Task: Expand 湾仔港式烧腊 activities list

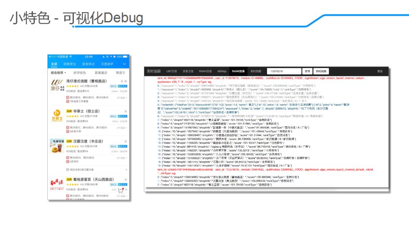Action: [122, 98]
